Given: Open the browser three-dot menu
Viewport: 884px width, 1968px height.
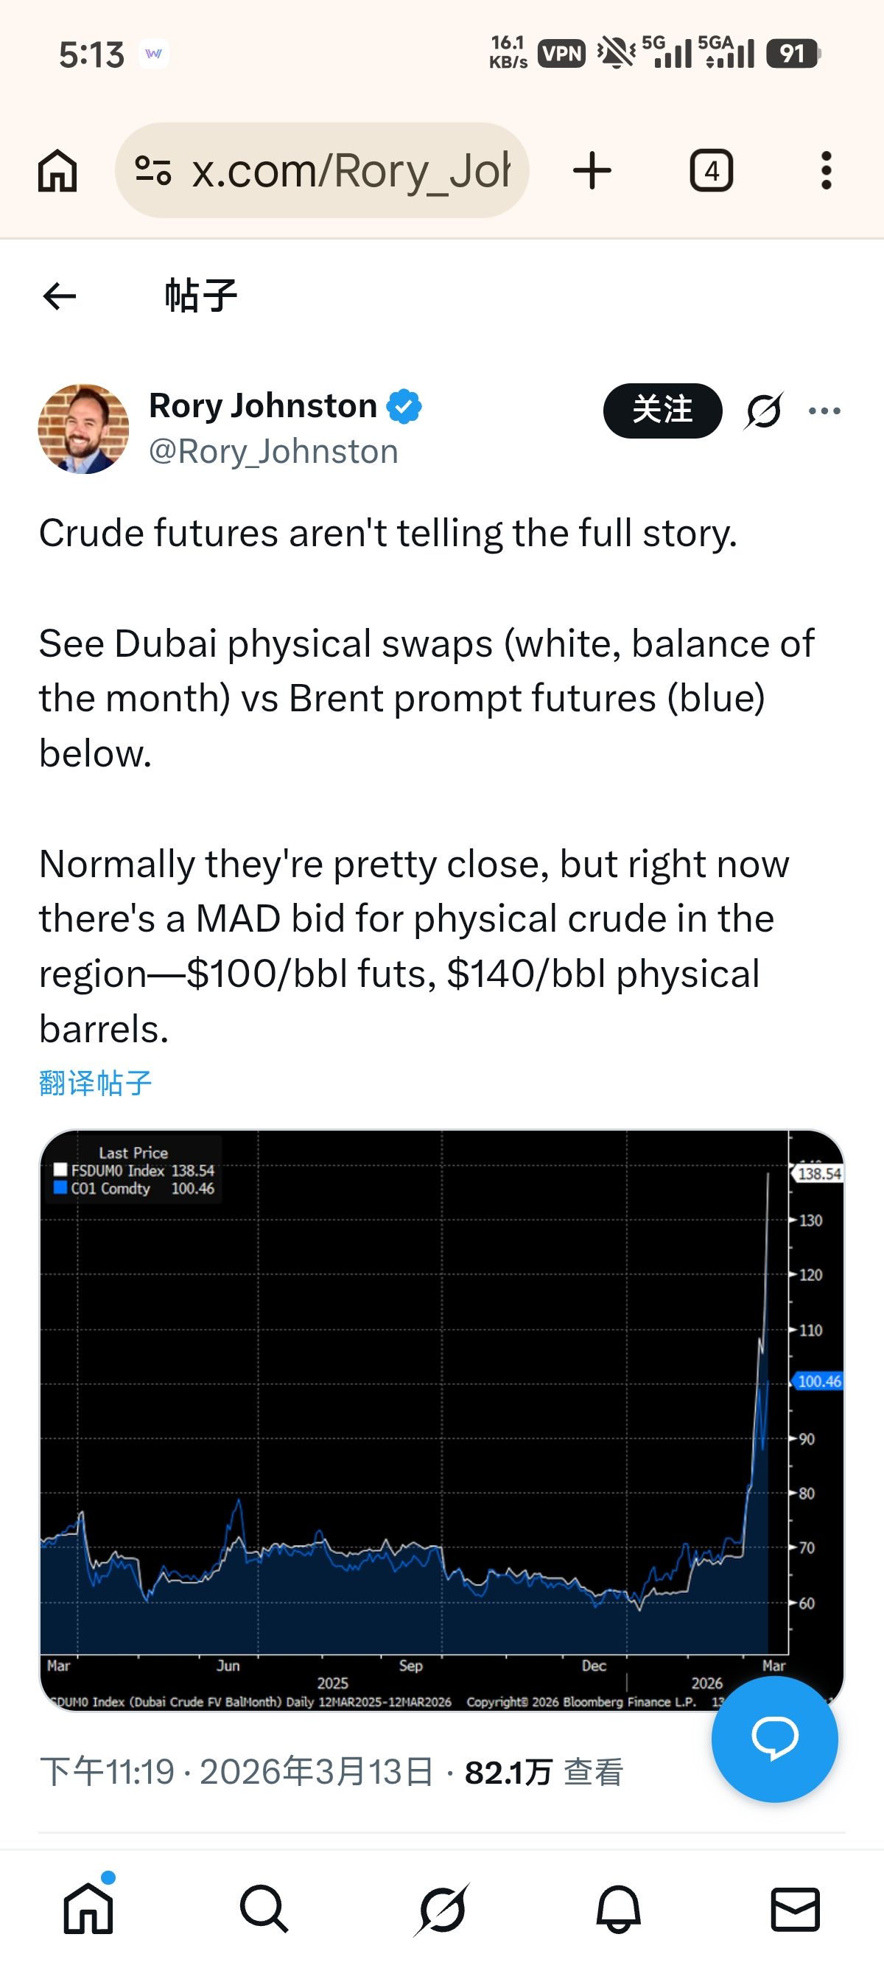Looking at the screenshot, I should click(825, 170).
